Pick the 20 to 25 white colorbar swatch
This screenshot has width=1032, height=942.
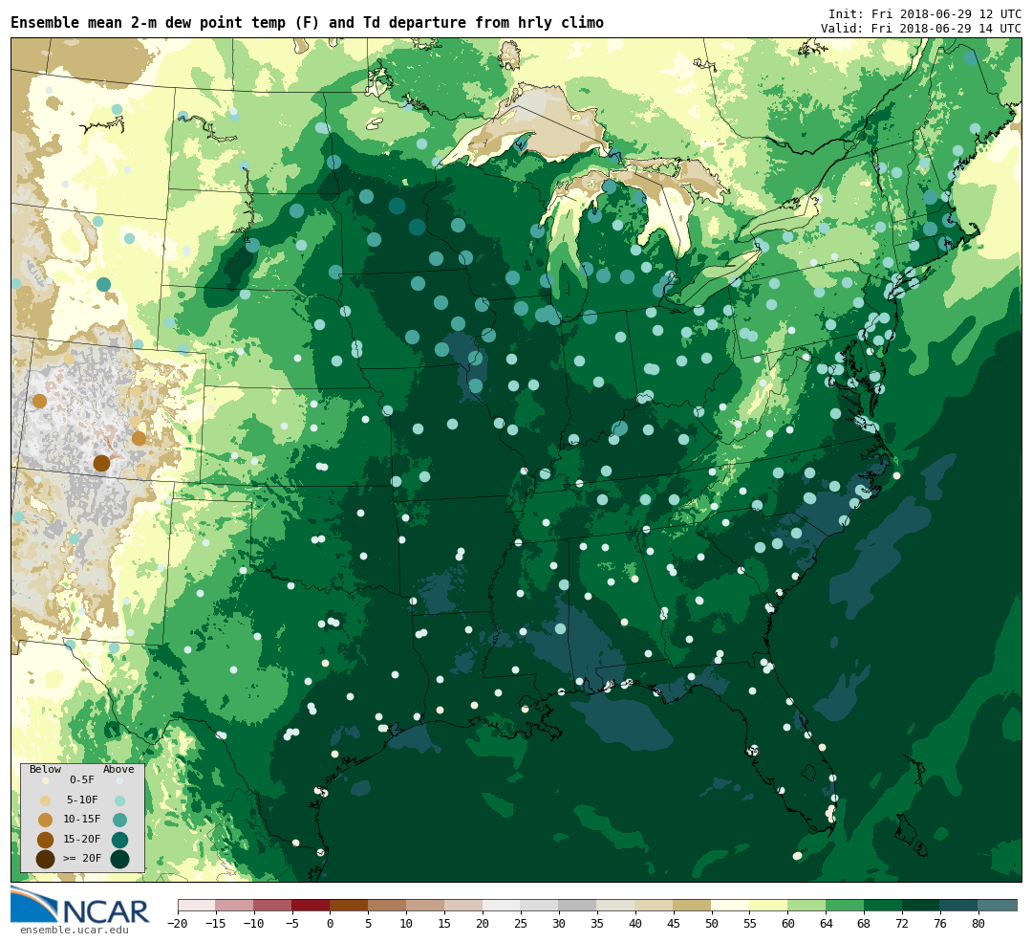pyautogui.click(x=503, y=905)
